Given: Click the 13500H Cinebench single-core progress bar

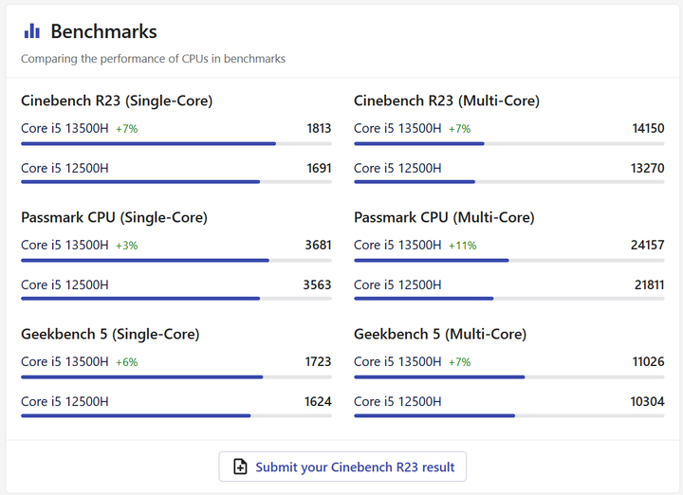Looking at the screenshot, I should click(176, 144).
